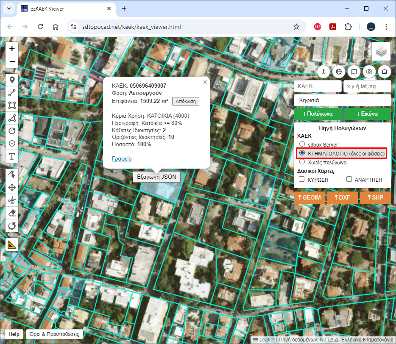This screenshot has height=344, width=396.
Task: Choose the Χωρίς πολύγωνα radio option
Action: [302, 162]
